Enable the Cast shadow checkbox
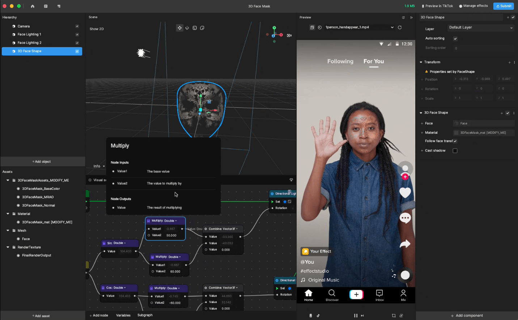The height and width of the screenshot is (320, 518). coord(455,151)
